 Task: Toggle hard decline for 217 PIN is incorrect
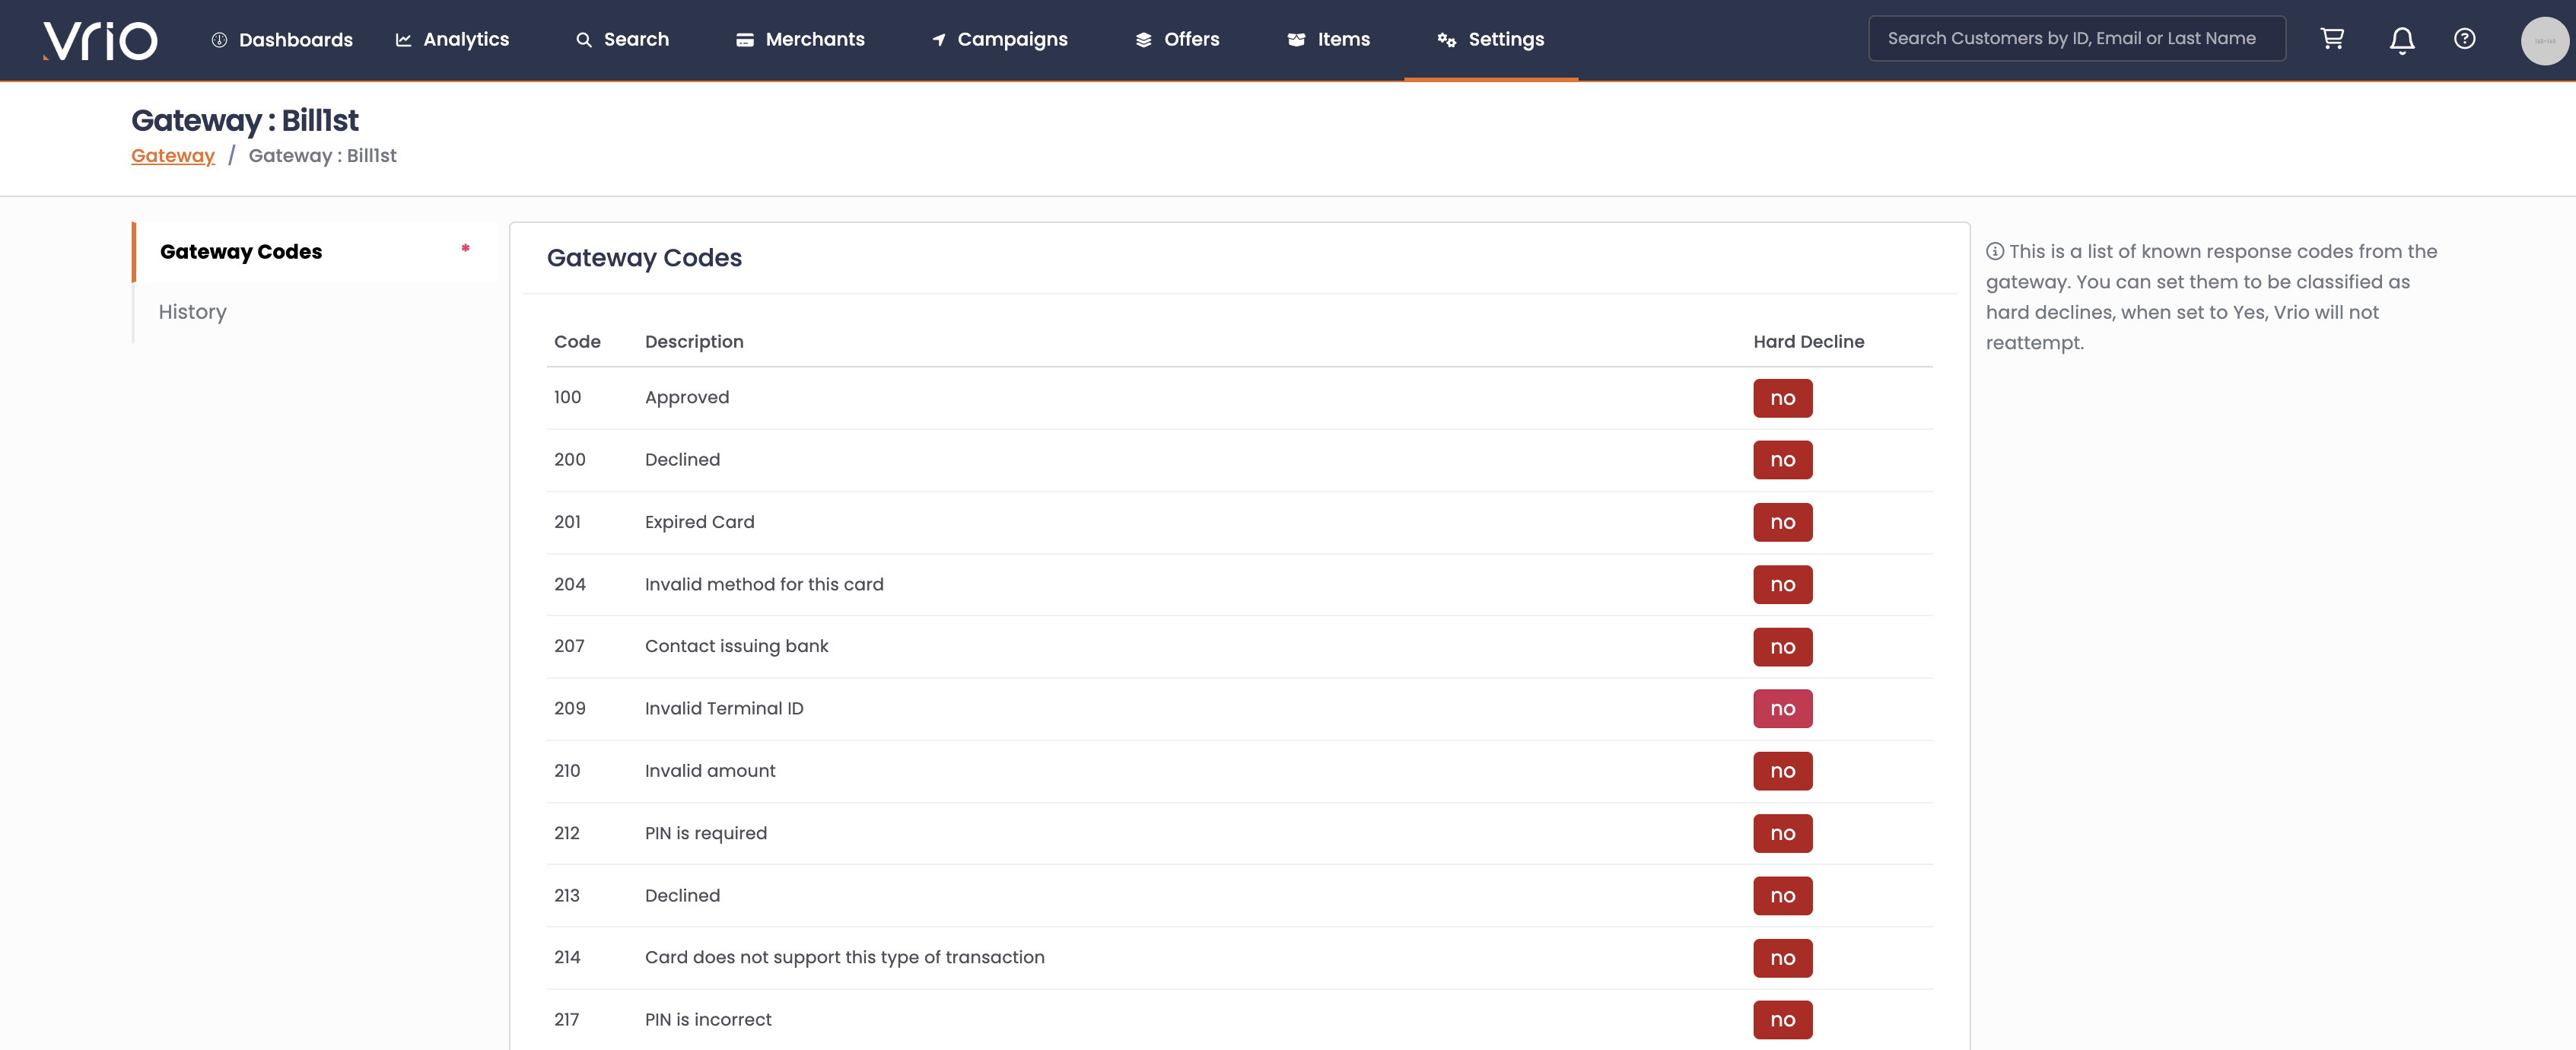pos(1782,1020)
